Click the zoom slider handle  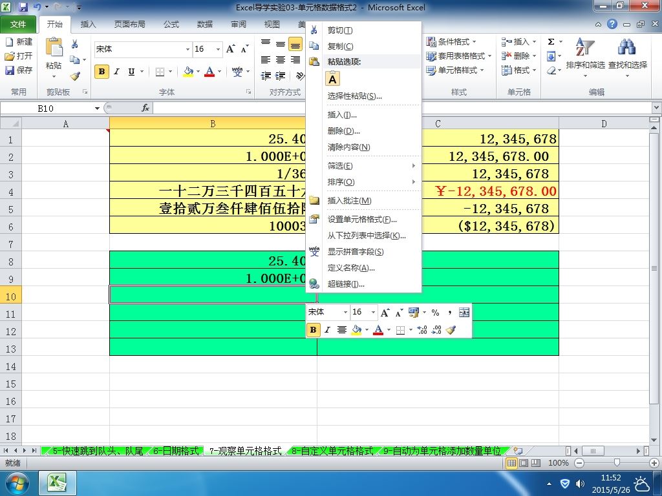[617, 463]
